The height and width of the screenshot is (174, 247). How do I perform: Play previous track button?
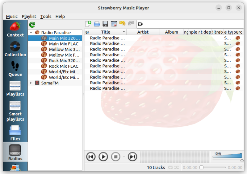(91, 157)
